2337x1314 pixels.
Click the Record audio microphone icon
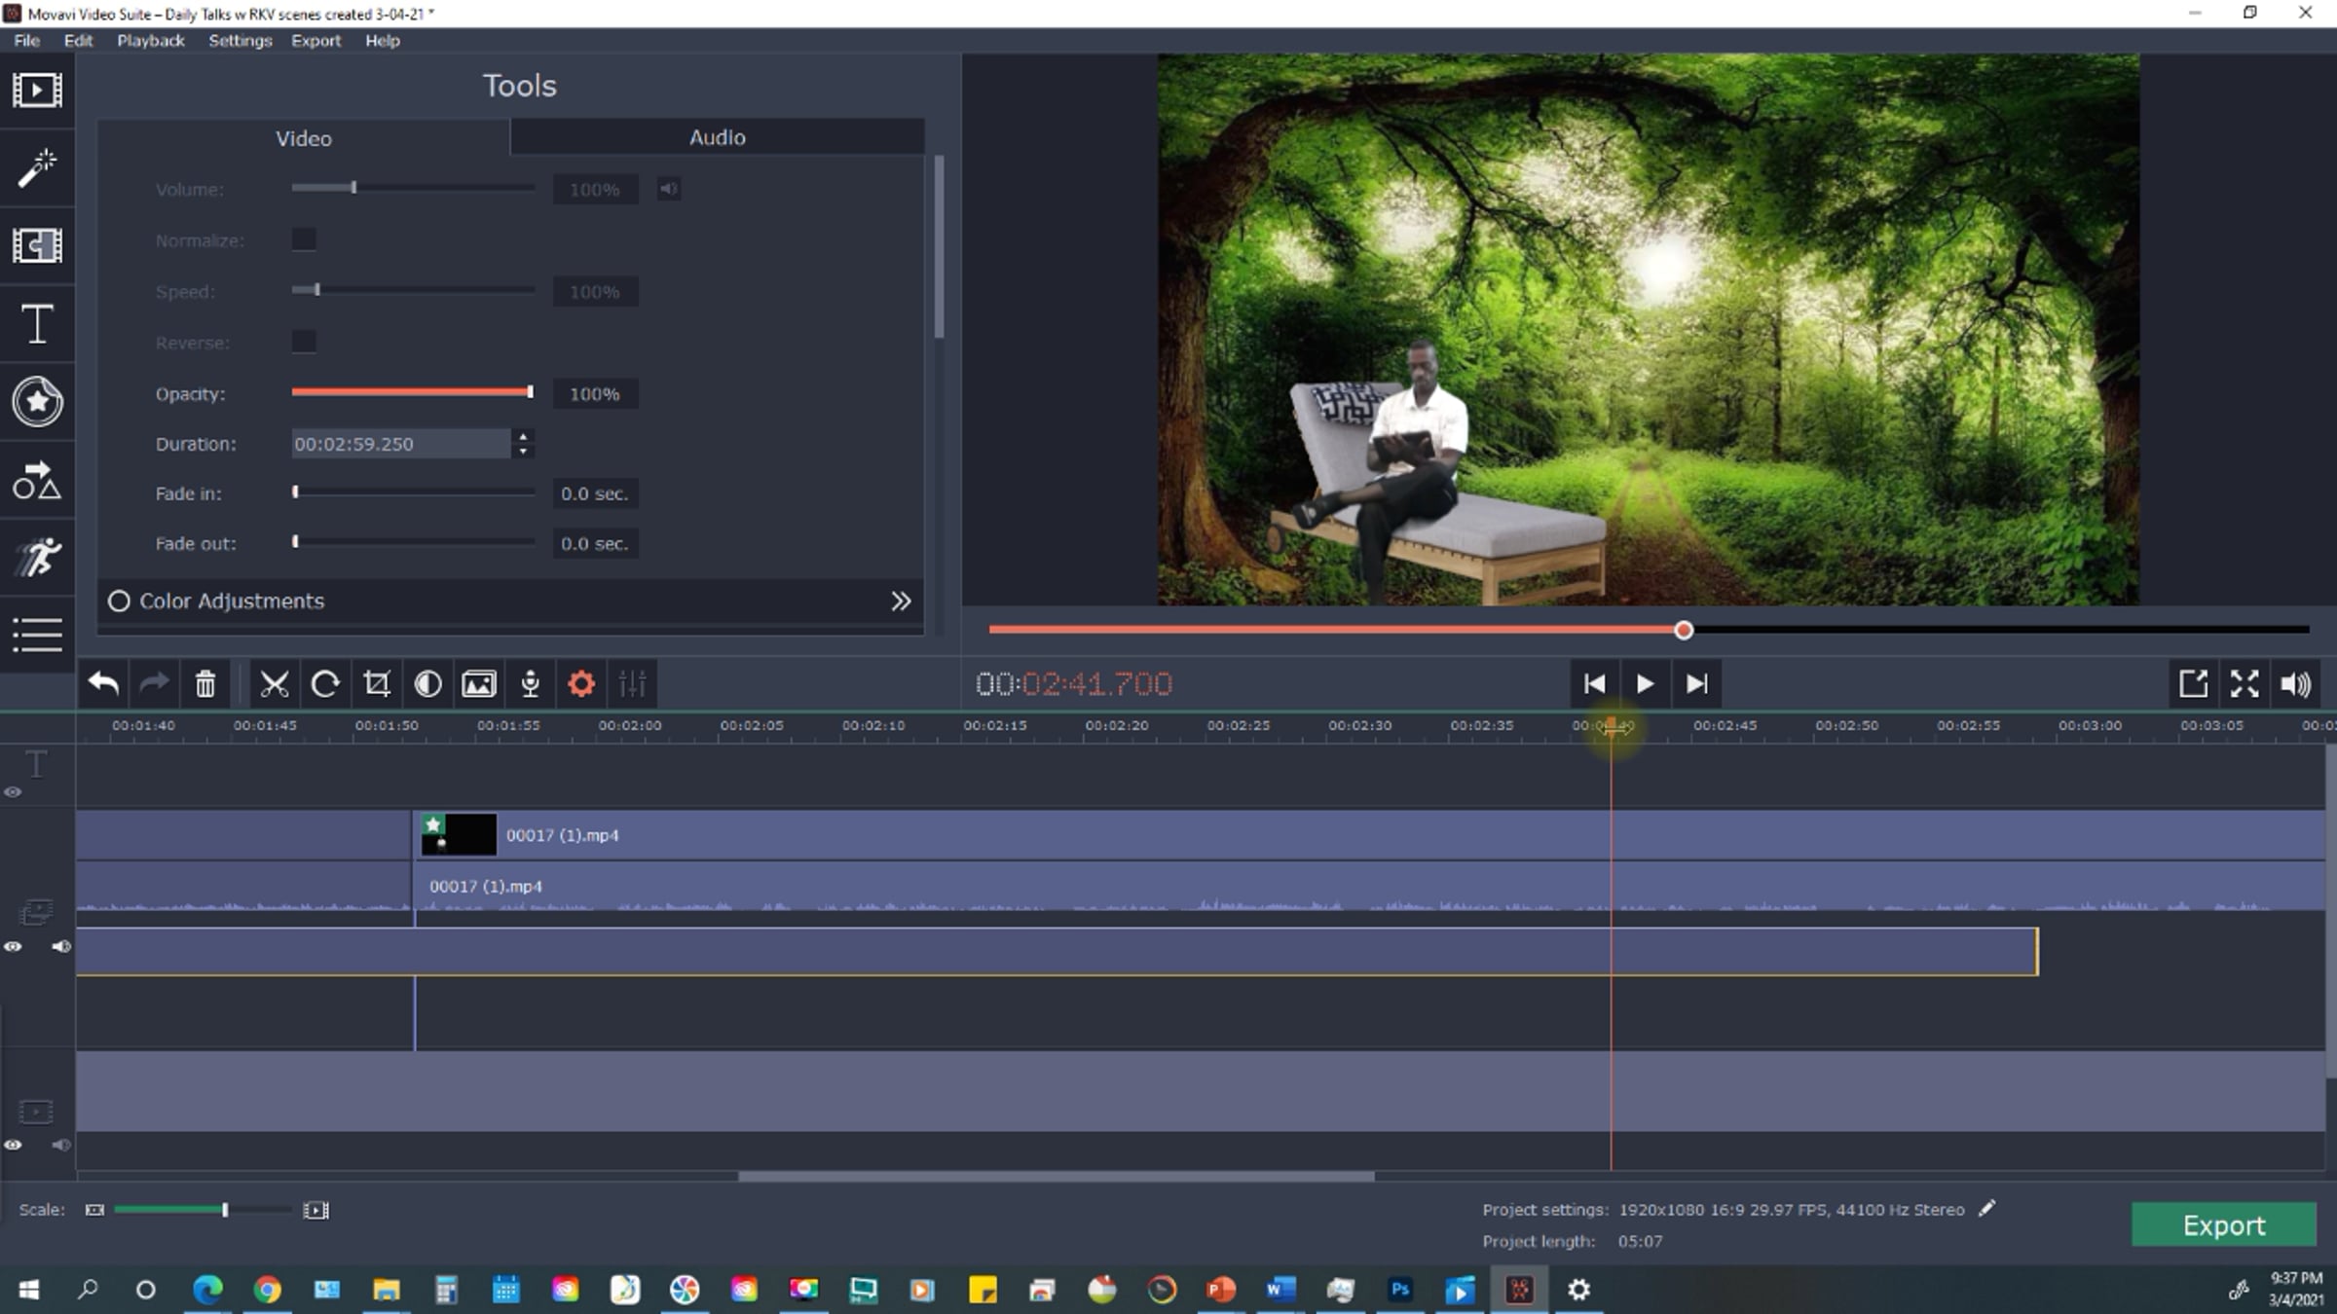click(530, 684)
